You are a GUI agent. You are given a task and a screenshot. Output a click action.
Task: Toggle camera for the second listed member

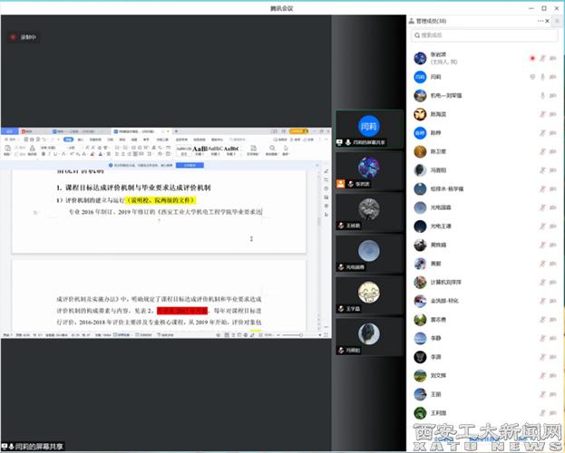tap(553, 77)
